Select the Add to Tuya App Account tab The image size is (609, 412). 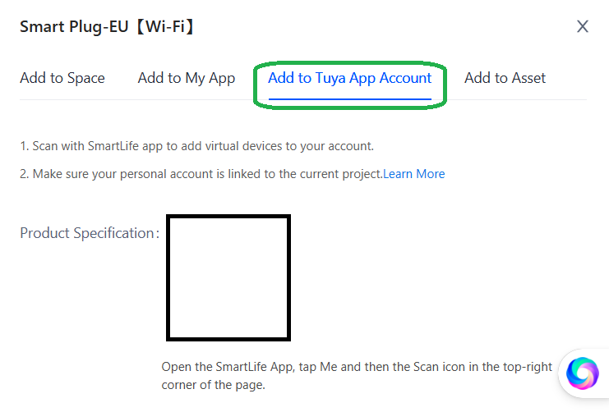pyautogui.click(x=349, y=78)
